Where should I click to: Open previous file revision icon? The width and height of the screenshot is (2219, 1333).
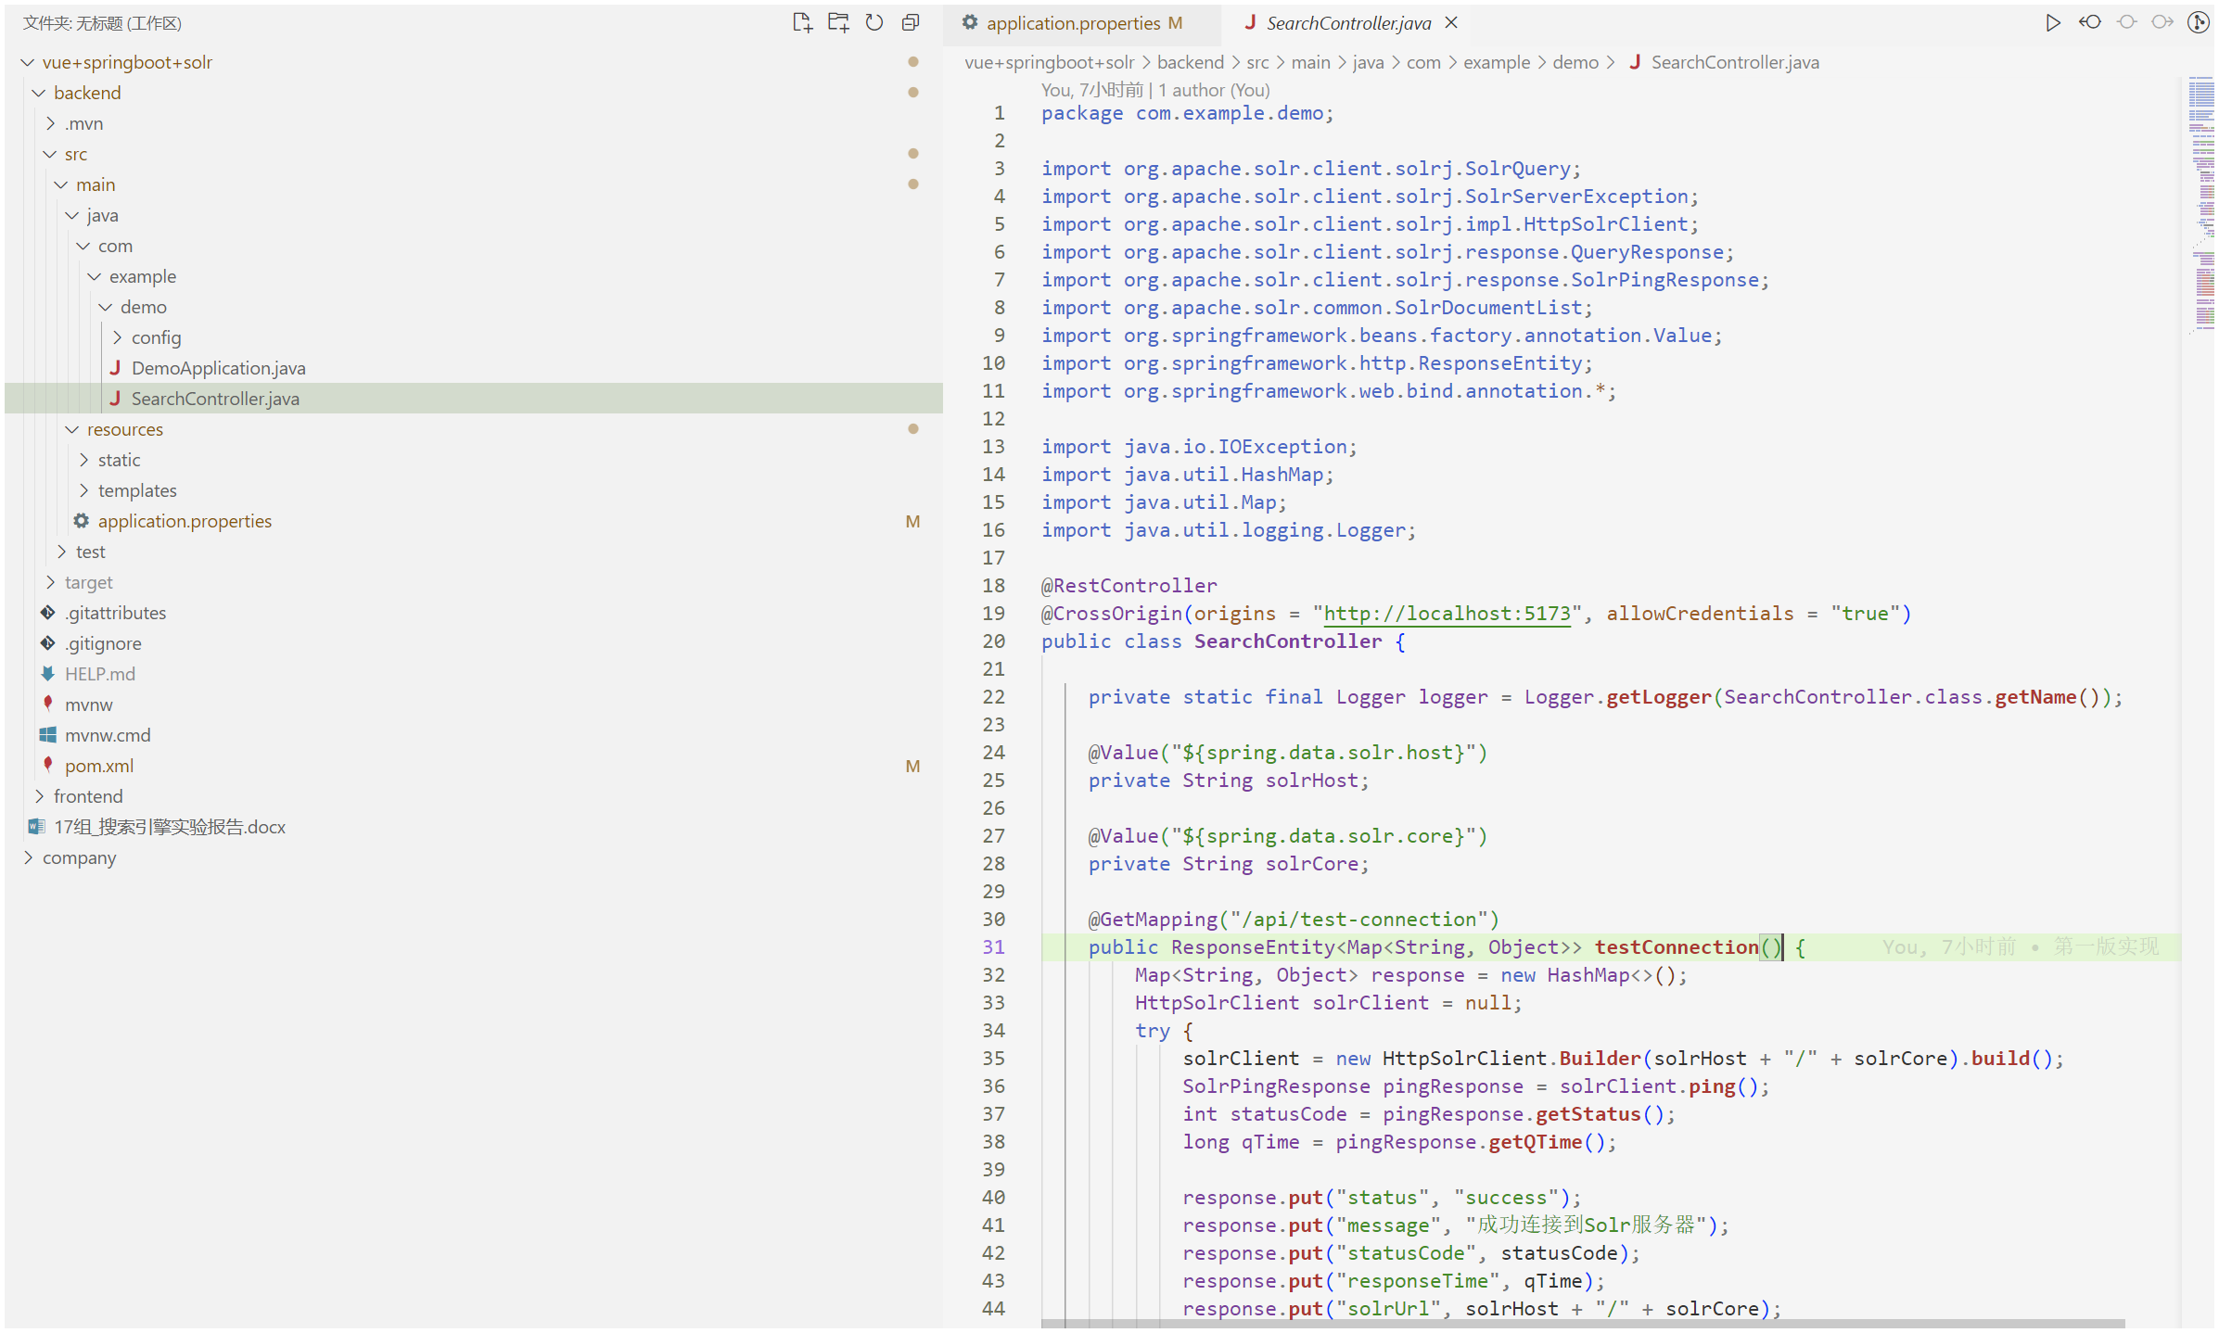click(x=2090, y=23)
